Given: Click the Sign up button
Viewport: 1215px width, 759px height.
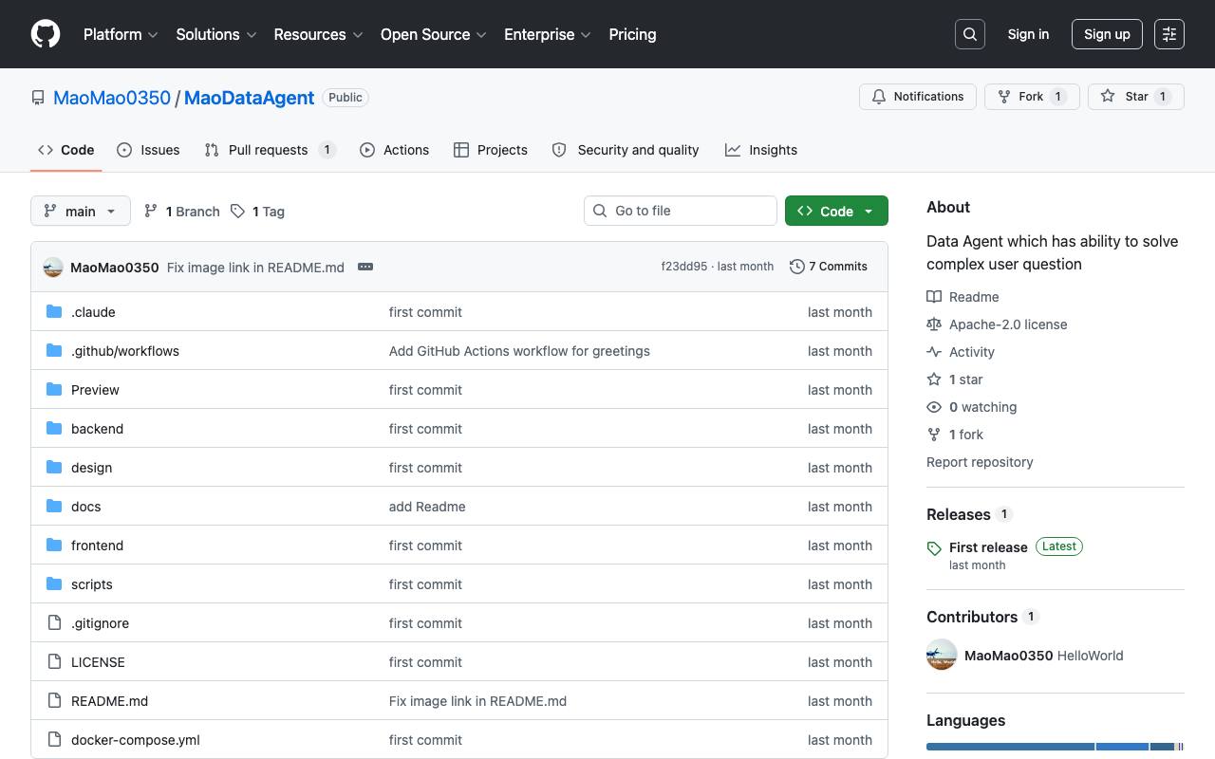Looking at the screenshot, I should click(x=1107, y=34).
